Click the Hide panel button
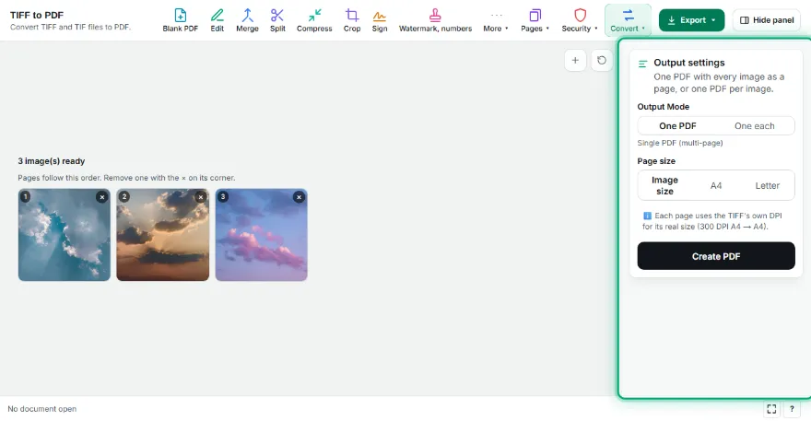The width and height of the screenshot is (811, 421). pos(767,20)
